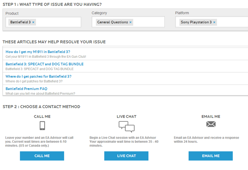Click the blue CALL ME button
This screenshot has height=170, width=248.
point(42,156)
